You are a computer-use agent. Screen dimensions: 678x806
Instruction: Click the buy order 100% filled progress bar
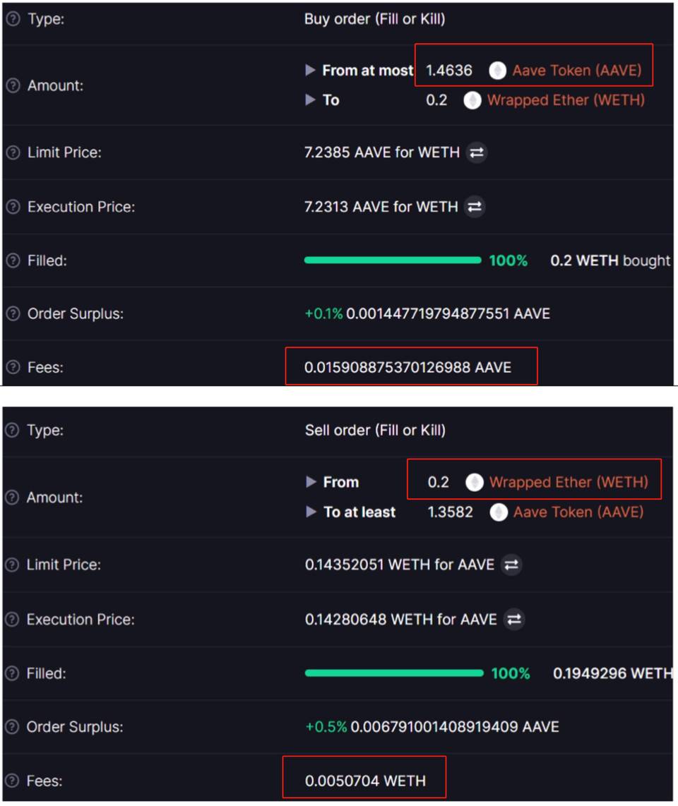click(x=392, y=260)
